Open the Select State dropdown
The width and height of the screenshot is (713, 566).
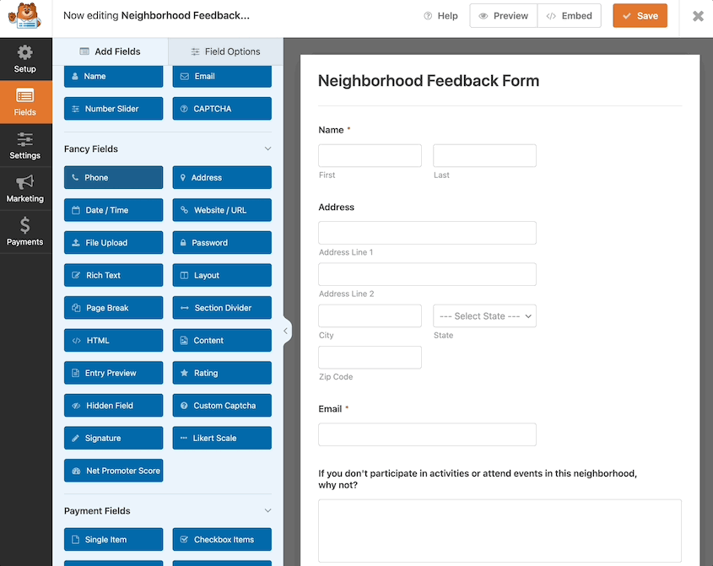(x=484, y=315)
